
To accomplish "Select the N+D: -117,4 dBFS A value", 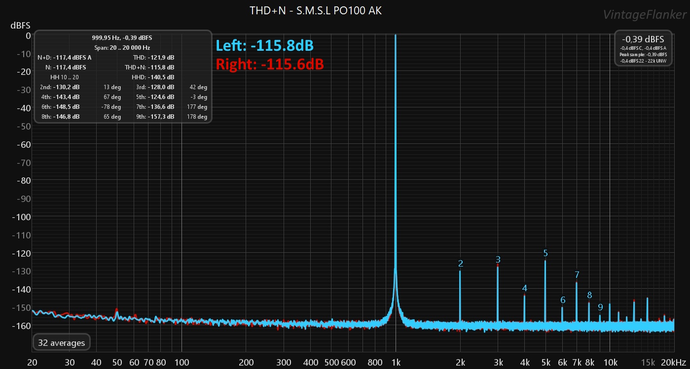I will pos(64,58).
